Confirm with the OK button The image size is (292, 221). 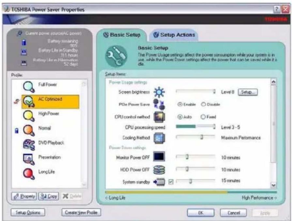tap(201, 213)
